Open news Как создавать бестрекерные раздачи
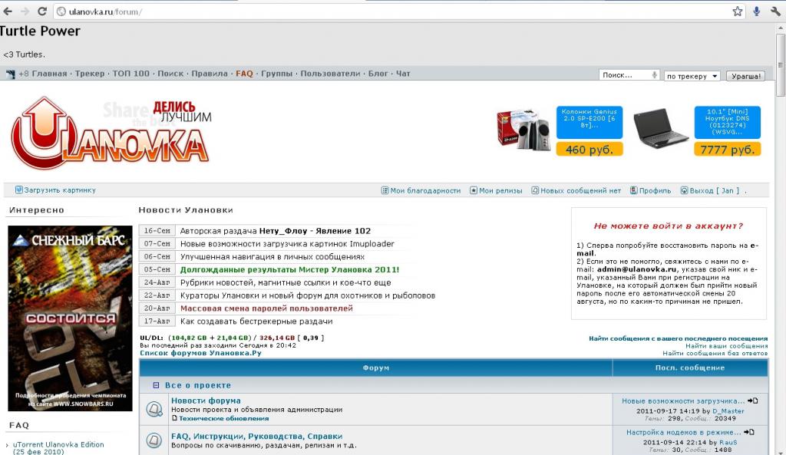Viewport: 786px width, 455px height. pyautogui.click(x=256, y=321)
